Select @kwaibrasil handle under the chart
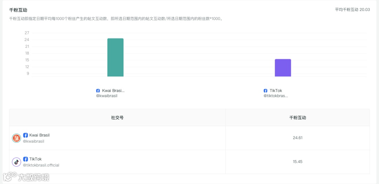Image resolution: width=379 pixels, height=184 pixels. click(x=107, y=96)
